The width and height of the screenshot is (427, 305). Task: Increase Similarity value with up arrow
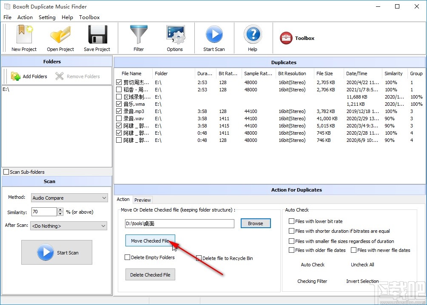click(x=60, y=209)
